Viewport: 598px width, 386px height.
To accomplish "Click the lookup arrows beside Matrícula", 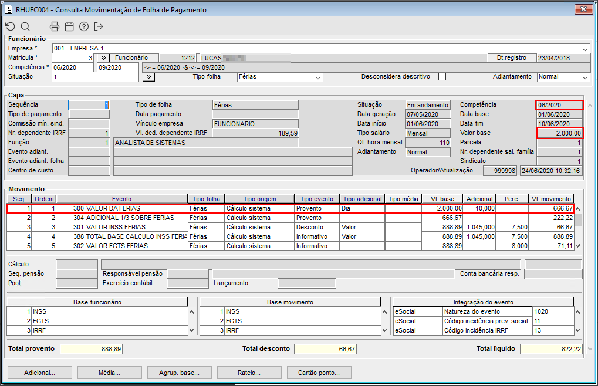I will 102,58.
